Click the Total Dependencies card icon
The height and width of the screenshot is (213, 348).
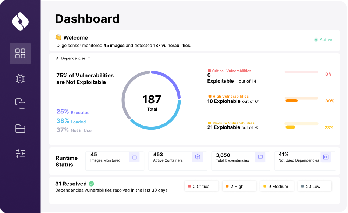point(260,157)
